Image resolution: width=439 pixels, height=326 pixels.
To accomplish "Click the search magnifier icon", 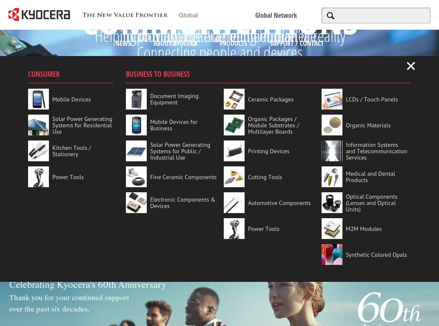I will [331, 16].
